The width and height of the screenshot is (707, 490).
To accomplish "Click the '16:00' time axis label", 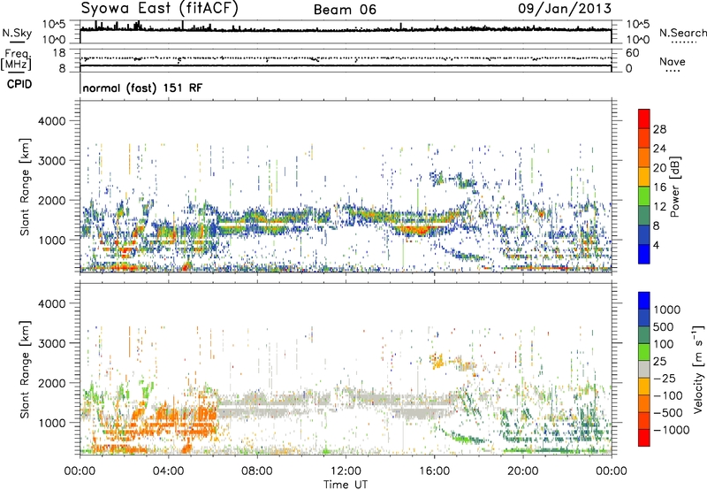I will [434, 471].
